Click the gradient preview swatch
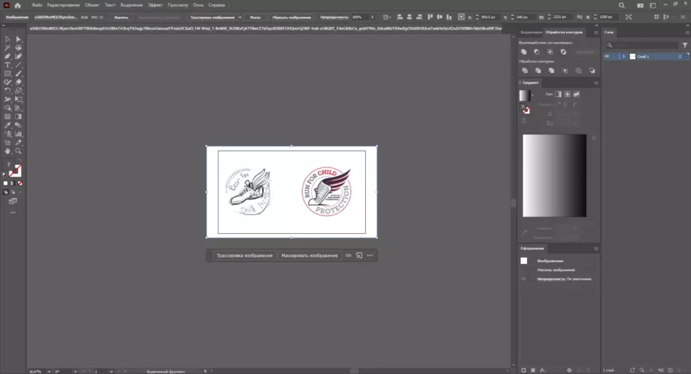This screenshot has height=374, width=691. coord(524,96)
